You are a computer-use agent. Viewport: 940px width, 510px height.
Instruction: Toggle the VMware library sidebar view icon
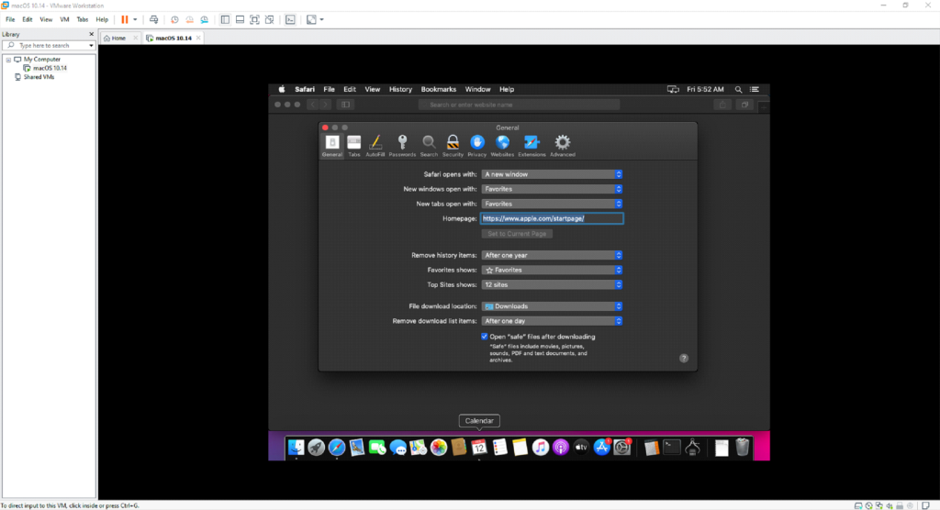225,20
